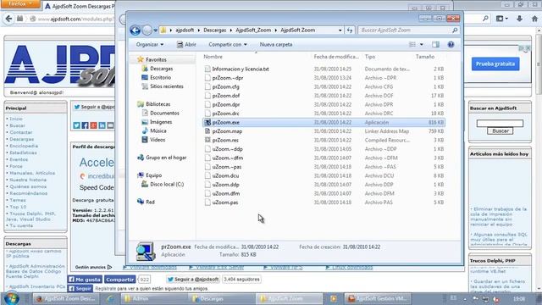Image resolution: width=542 pixels, height=305 pixels.
Task: Select prZoom.exe application icon
Action: [x=207, y=122]
